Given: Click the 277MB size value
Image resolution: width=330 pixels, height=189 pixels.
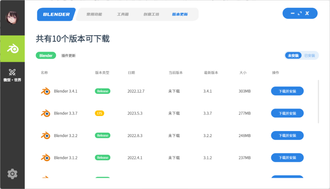Looking at the screenshot, I should point(244,113).
